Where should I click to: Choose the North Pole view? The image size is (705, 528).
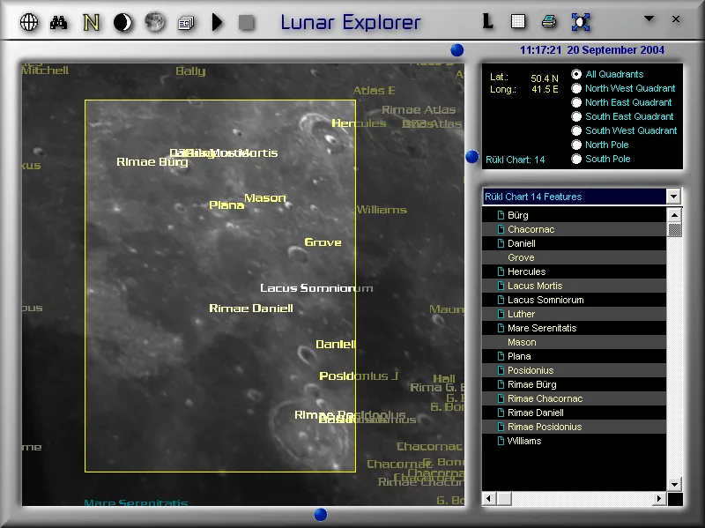(576, 145)
